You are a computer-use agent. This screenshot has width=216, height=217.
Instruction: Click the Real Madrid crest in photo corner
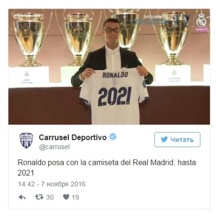click(x=201, y=20)
